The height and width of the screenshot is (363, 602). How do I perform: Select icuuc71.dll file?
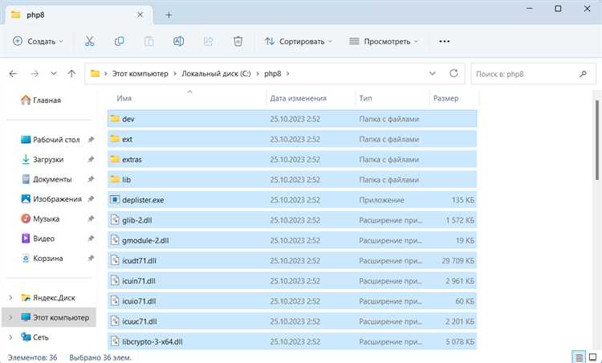point(292,321)
